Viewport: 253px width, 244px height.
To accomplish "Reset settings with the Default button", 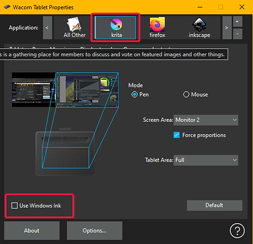I will coord(214,205).
